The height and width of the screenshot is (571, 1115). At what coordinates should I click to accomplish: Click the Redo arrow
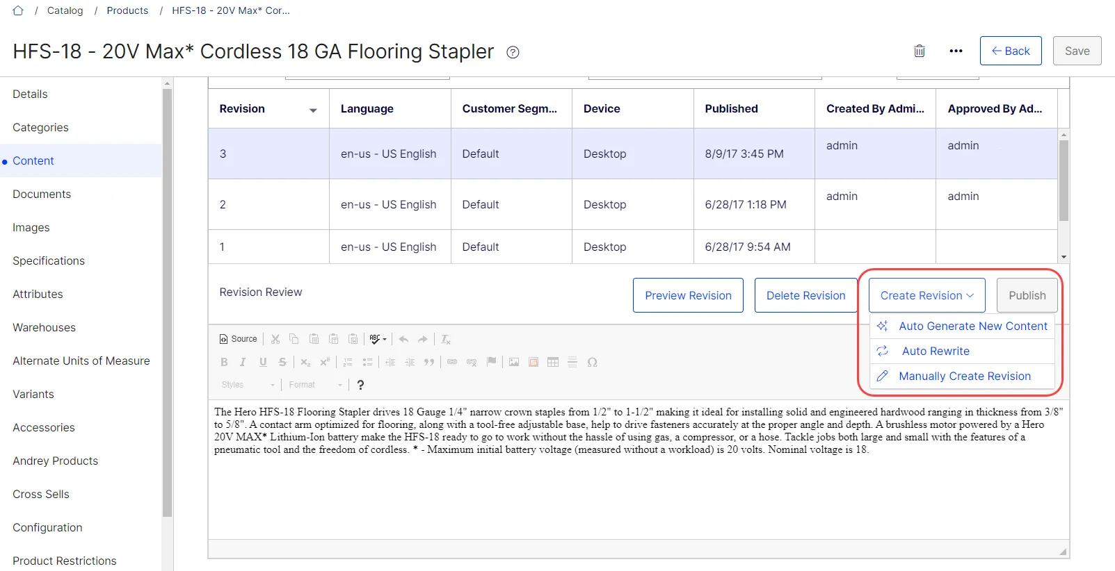point(423,339)
